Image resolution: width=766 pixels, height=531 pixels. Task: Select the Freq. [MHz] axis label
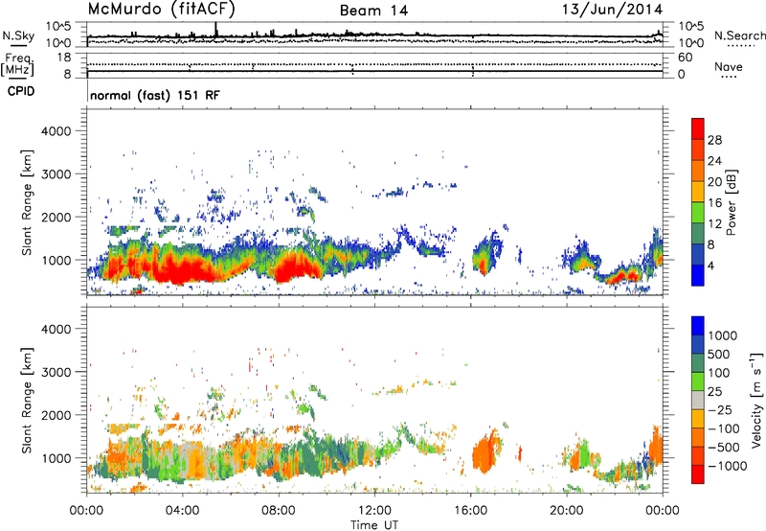[x=17, y=65]
